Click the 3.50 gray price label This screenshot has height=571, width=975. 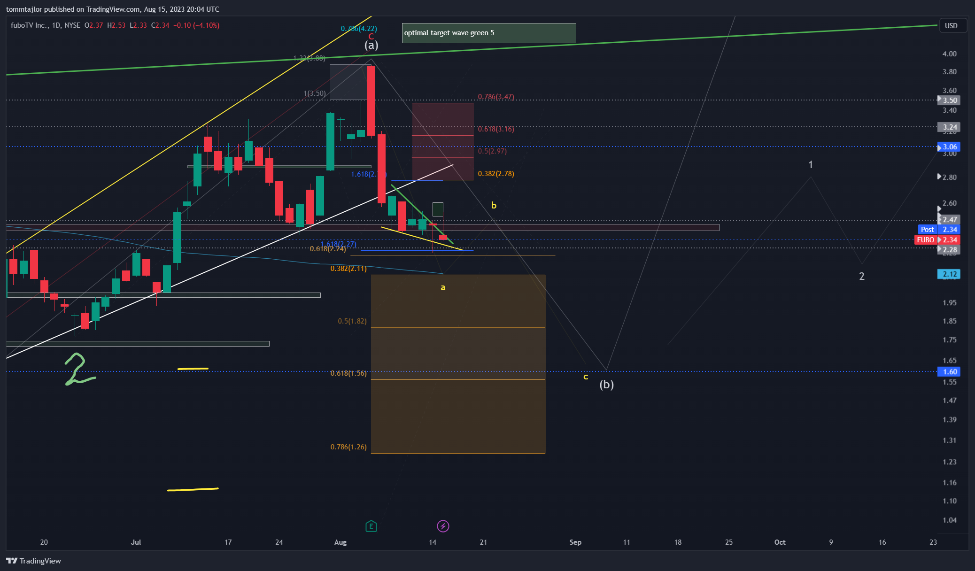pos(949,100)
